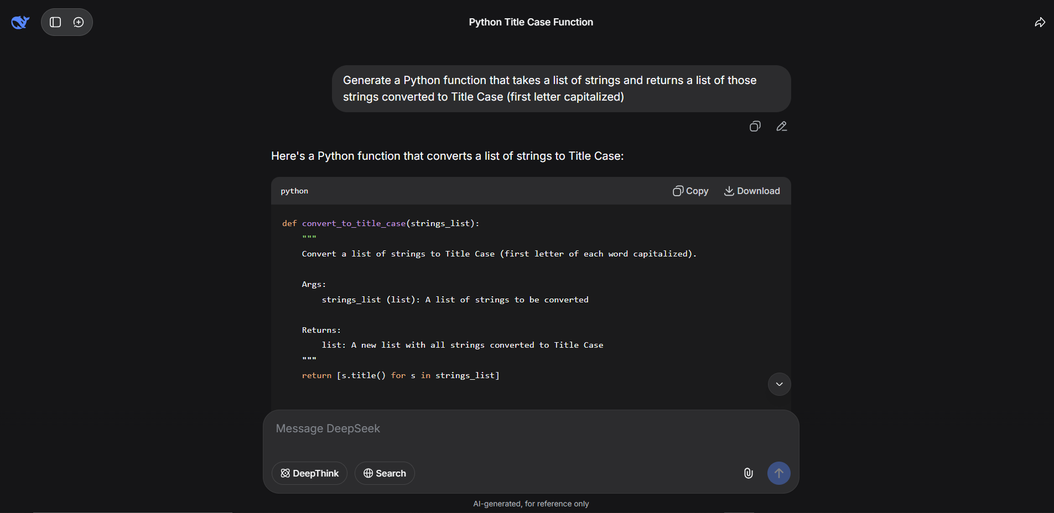Copy the Python code block
This screenshot has height=513, width=1054.
coord(690,191)
